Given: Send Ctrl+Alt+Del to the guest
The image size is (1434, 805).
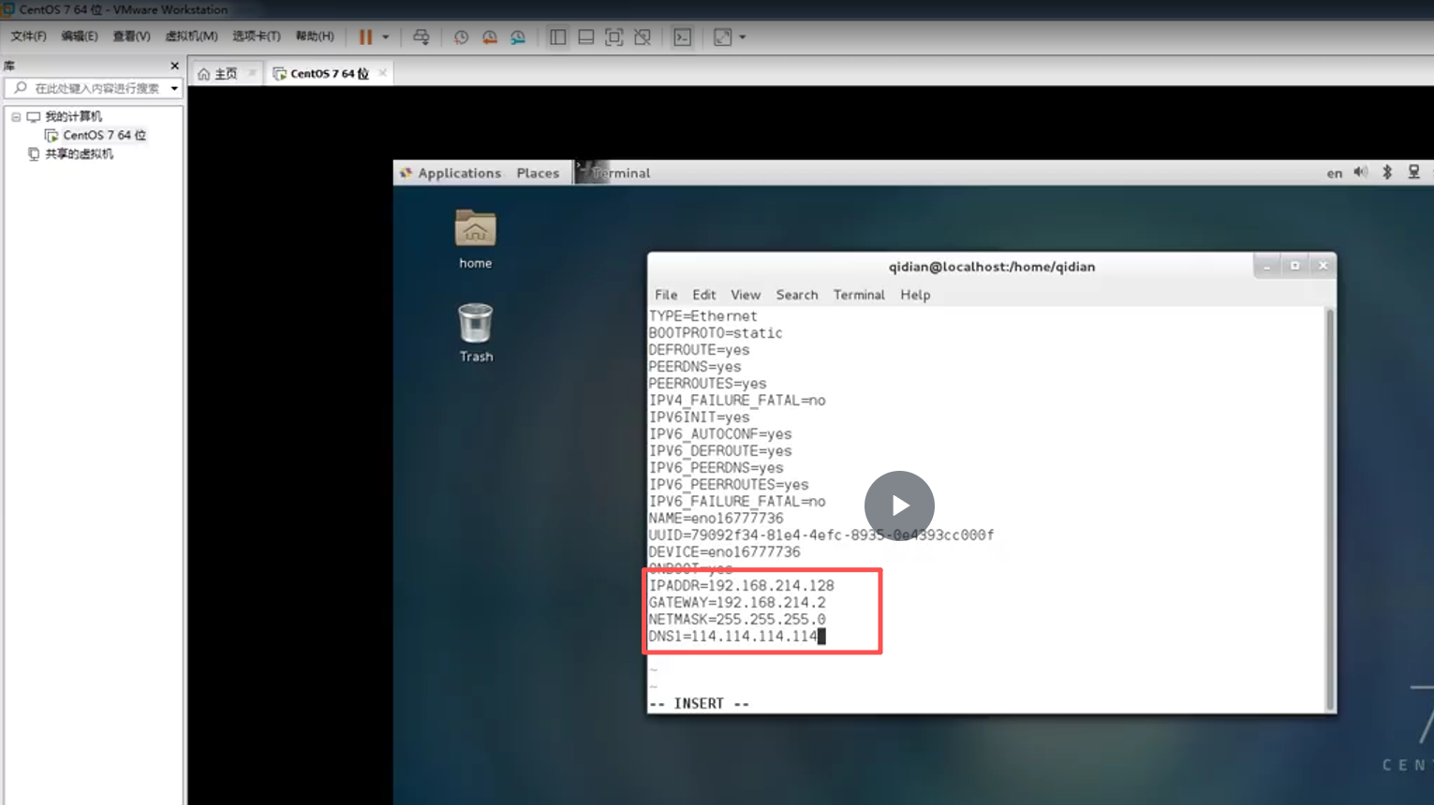Looking at the screenshot, I should click(x=421, y=37).
